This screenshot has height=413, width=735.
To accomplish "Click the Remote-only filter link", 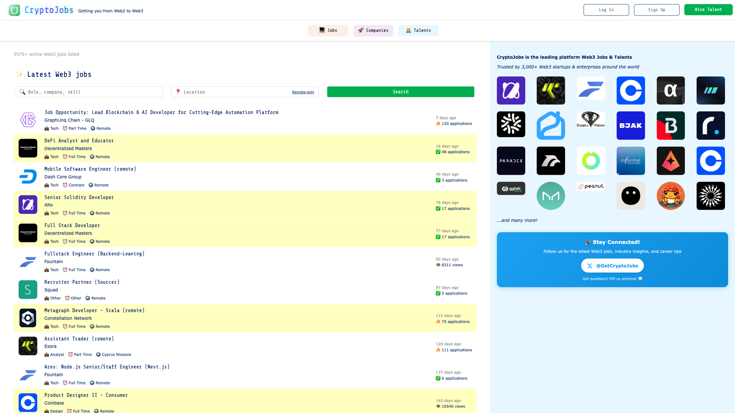I will tap(303, 92).
